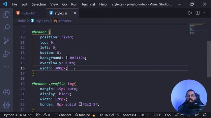Viewport: 211px width, 118px height.
Task: Change the UTF-8 file encoding
Action: [x=145, y=115]
